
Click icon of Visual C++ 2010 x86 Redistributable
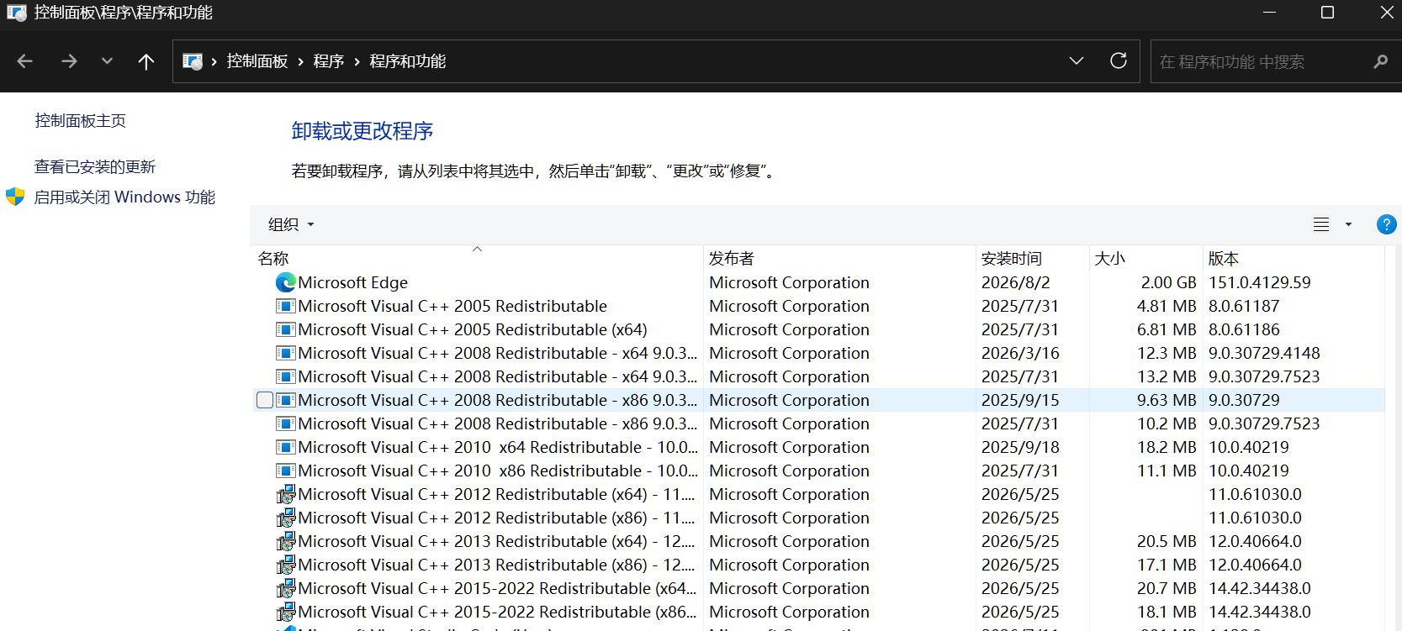tap(286, 471)
